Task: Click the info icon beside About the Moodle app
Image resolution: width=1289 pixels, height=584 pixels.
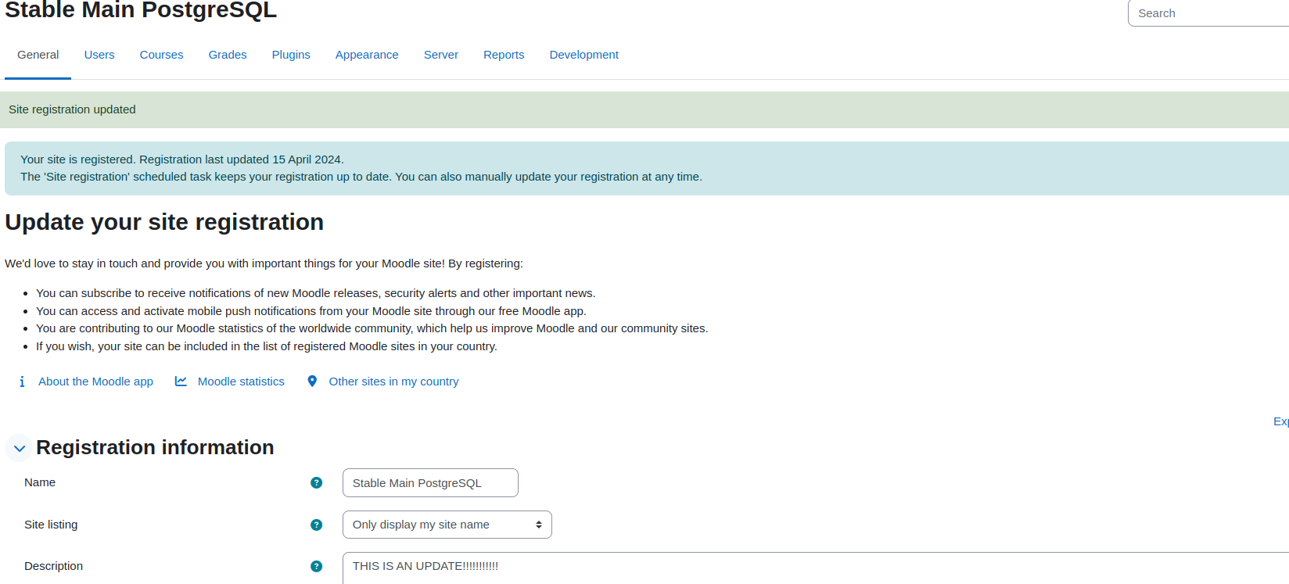Action: click(22, 382)
